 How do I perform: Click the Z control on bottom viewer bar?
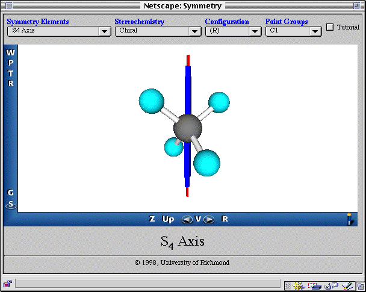click(x=152, y=219)
